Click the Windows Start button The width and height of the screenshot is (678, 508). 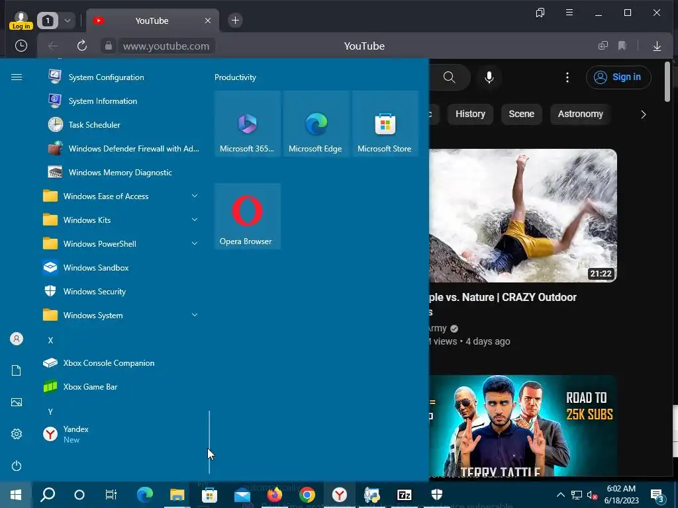tap(16, 495)
